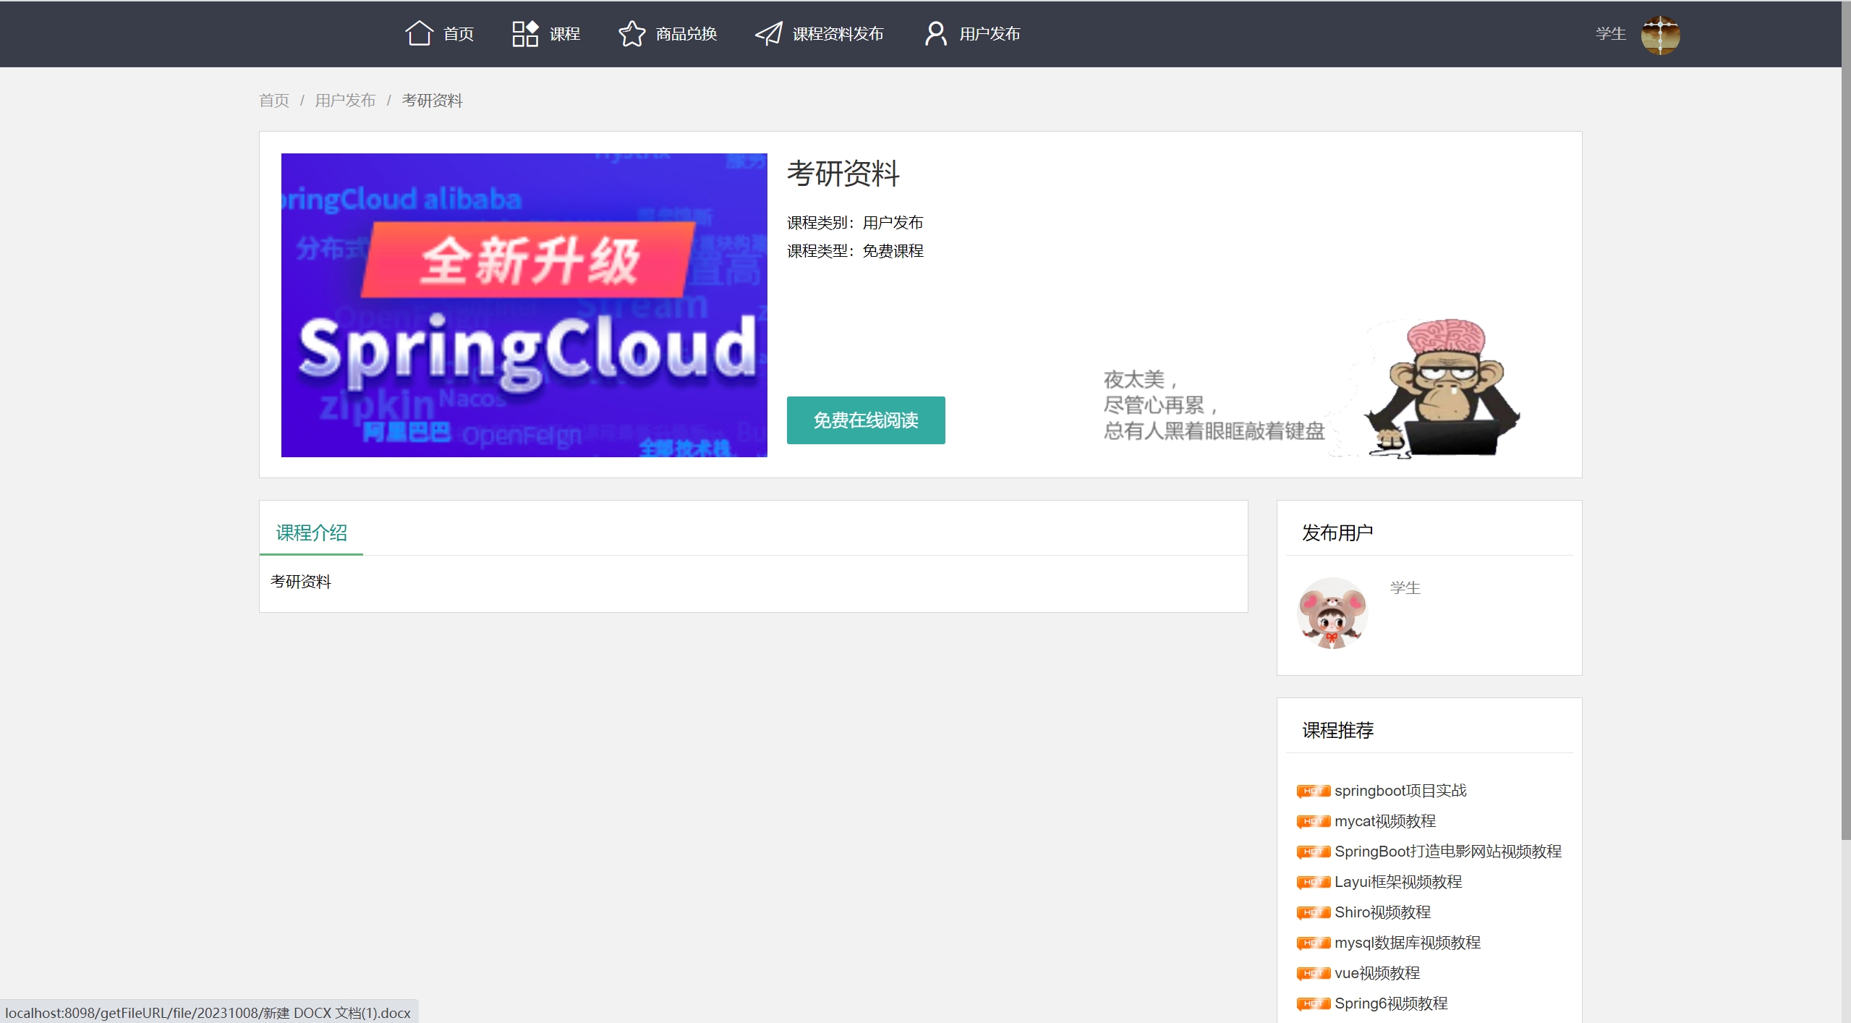Click the HOT badge beside springboot项目实战

click(x=1313, y=791)
